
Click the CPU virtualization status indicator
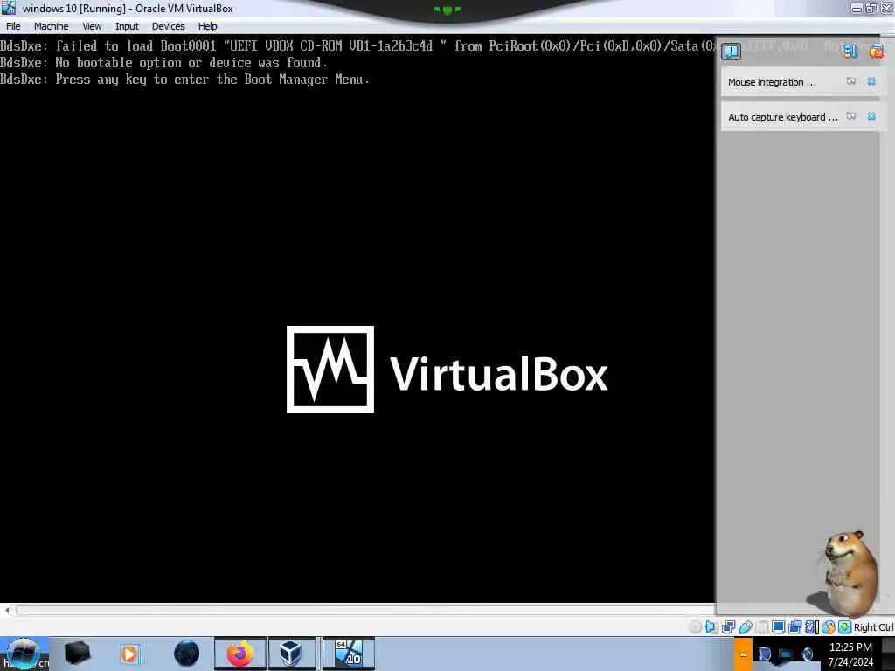click(x=811, y=627)
